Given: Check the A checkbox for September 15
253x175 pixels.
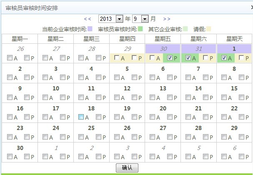Looking at the screenshot, I should pyautogui.click(x=224, y=97).
